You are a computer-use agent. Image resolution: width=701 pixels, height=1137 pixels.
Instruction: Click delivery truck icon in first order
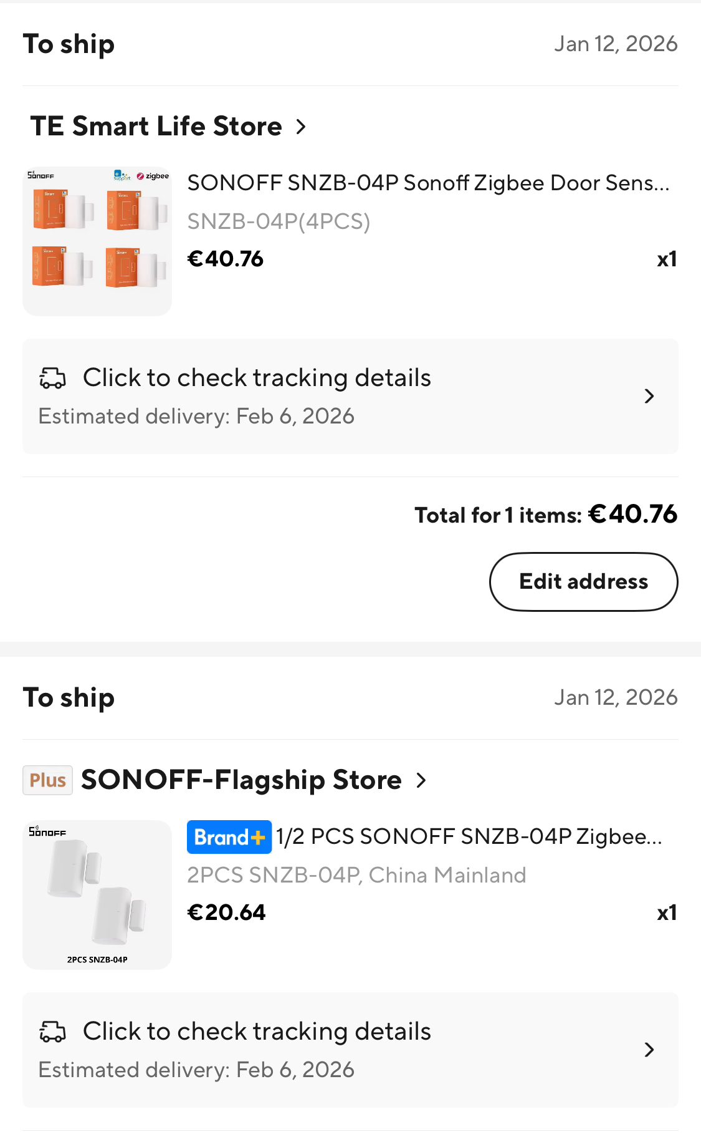pos(52,378)
